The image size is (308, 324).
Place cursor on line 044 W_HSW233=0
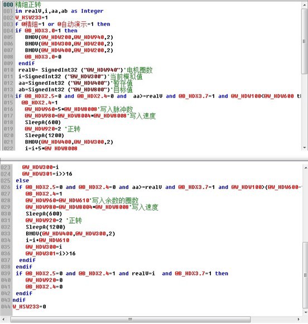29,307
